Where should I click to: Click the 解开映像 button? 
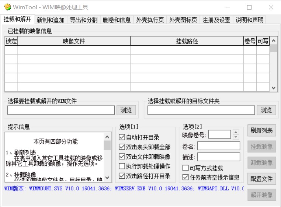262,195
